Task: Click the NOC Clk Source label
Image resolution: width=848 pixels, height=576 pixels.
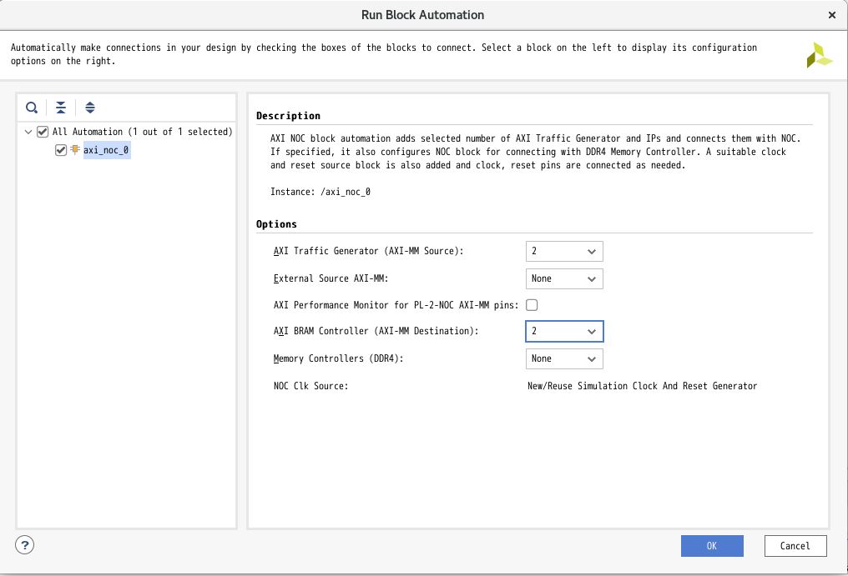Action: pos(311,386)
